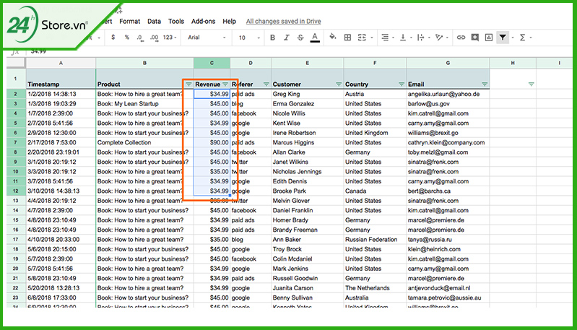The width and height of the screenshot is (577, 330).
Task: Select timestamp 6/8/2018 17:33:00
Action: click(x=61, y=298)
